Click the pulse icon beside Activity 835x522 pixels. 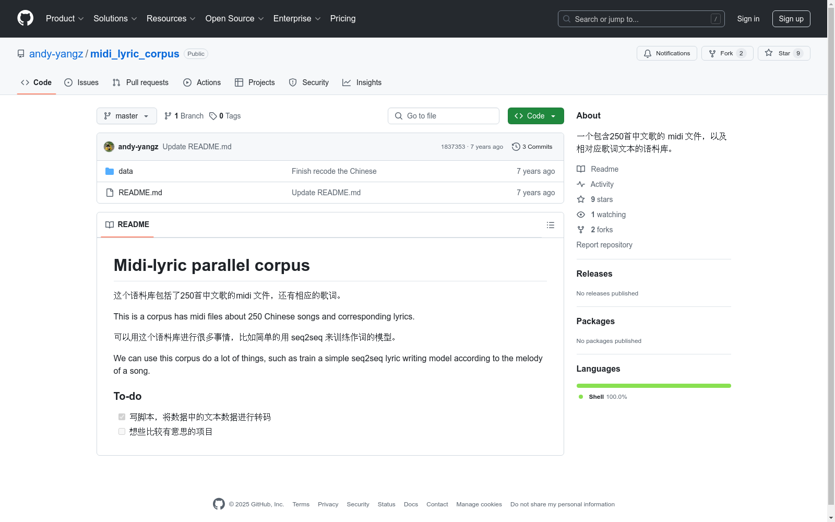(581, 184)
